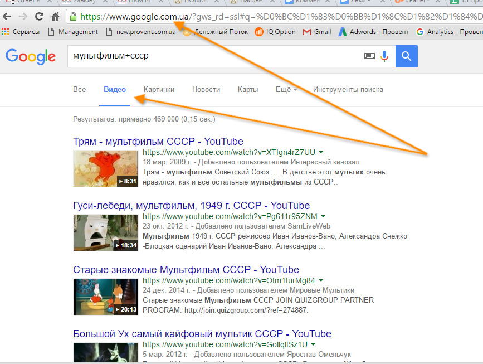Image resolution: width=483 pixels, height=364 pixels.
Task: Select the Видео tab
Action: [115, 89]
